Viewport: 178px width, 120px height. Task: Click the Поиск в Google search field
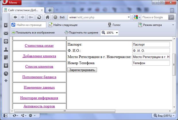tap(155, 17)
